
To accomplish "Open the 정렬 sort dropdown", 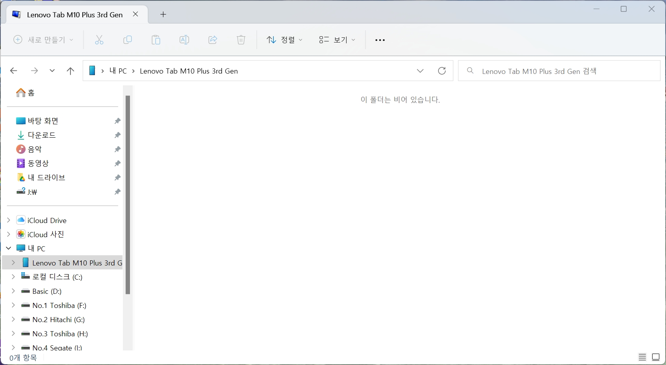I will pyautogui.click(x=285, y=40).
